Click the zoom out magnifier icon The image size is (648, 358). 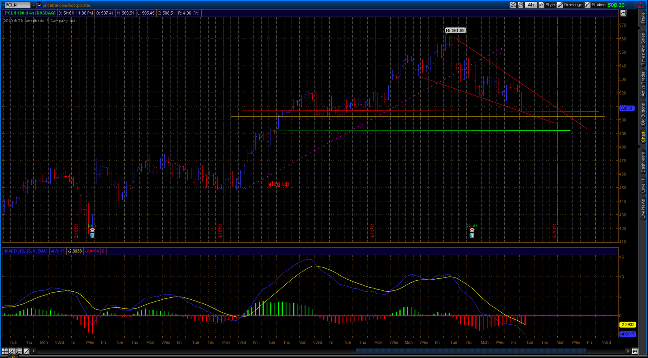click(x=19, y=351)
